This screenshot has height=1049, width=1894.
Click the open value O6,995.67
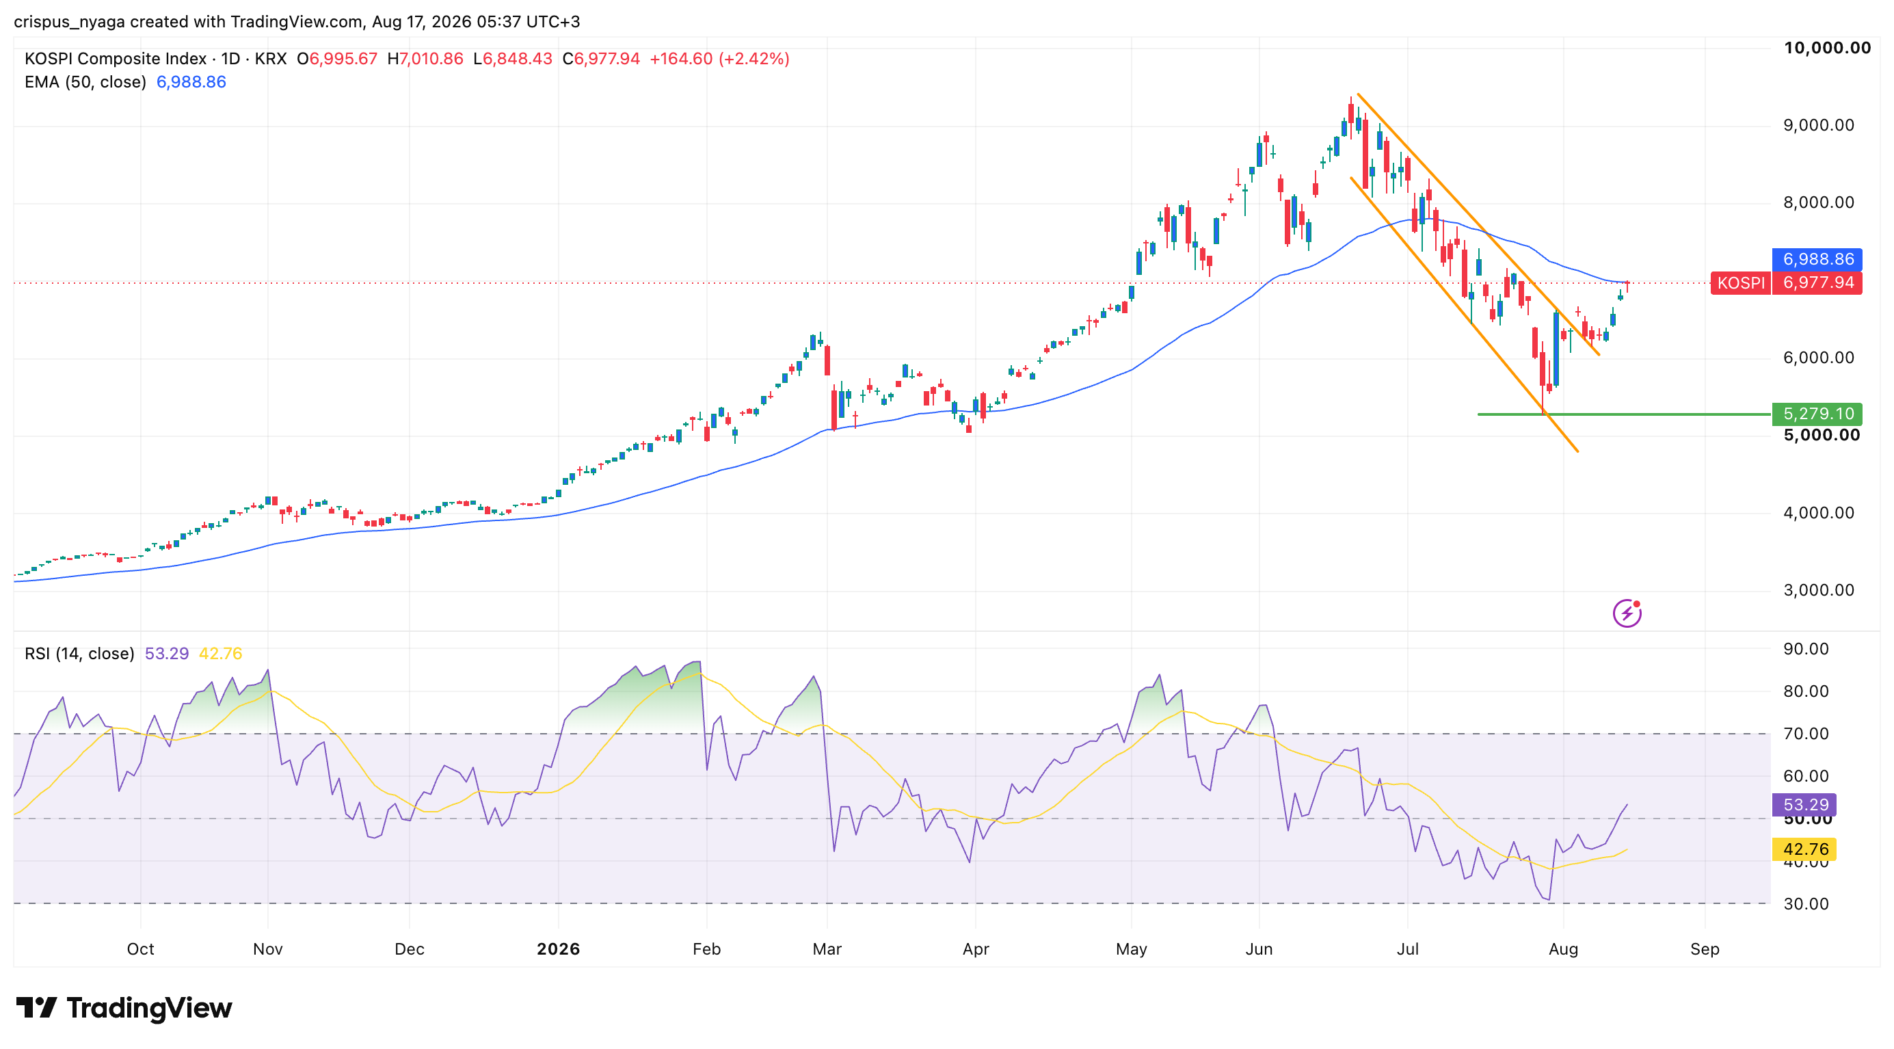click(x=336, y=59)
